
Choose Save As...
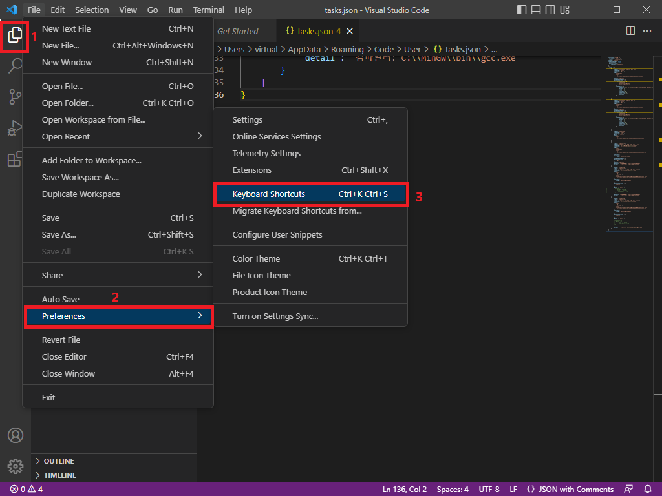pos(118,235)
